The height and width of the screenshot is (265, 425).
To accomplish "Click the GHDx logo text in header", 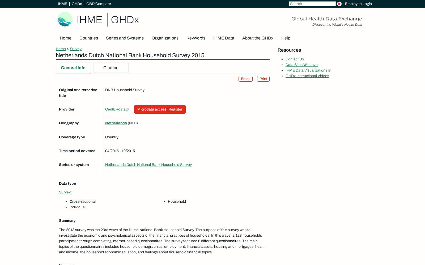I will [125, 20].
